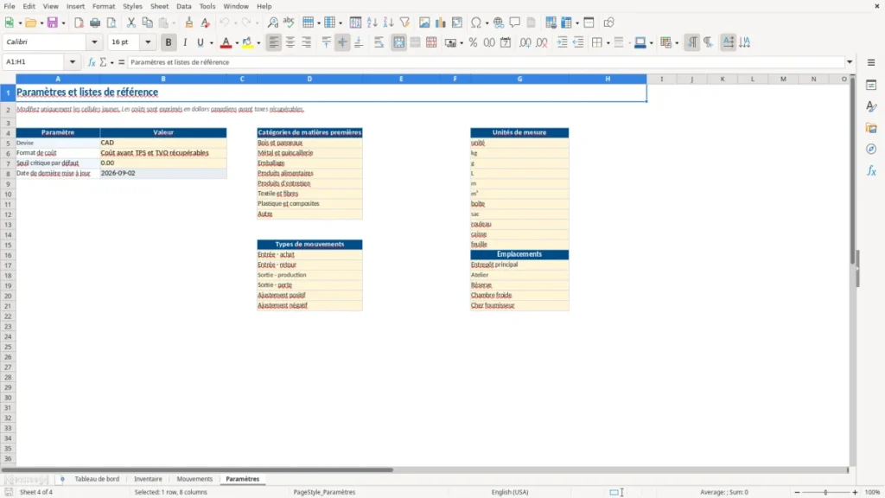Insert a chart using the chart icon
The height and width of the screenshot is (498, 885).
[440, 22]
